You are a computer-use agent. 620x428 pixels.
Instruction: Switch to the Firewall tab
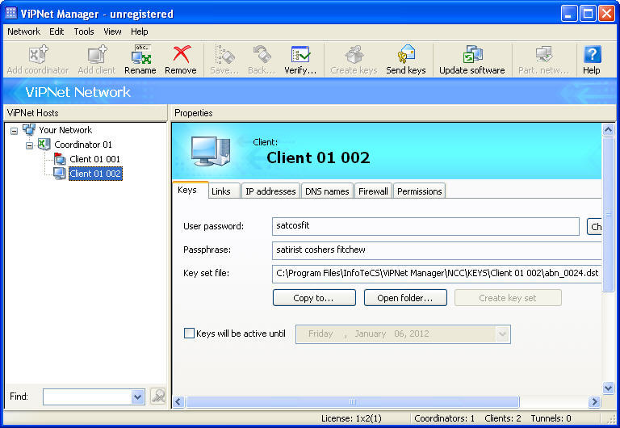[373, 191]
